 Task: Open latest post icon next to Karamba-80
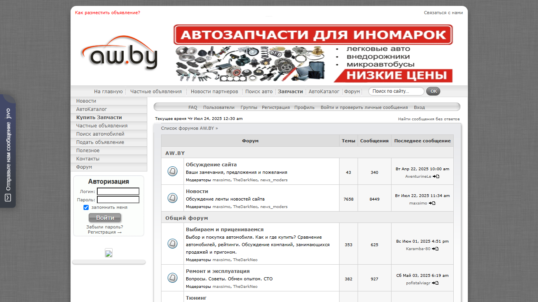pos(435,249)
